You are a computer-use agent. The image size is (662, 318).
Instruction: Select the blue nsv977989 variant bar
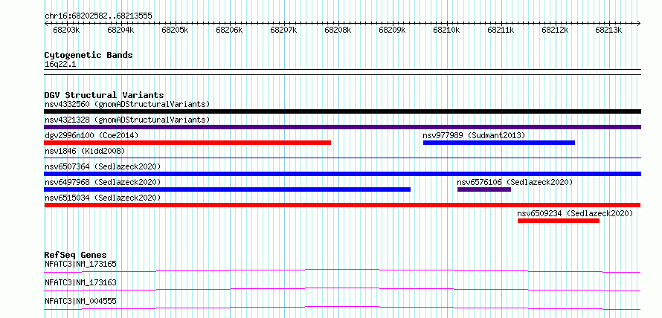tap(499, 143)
